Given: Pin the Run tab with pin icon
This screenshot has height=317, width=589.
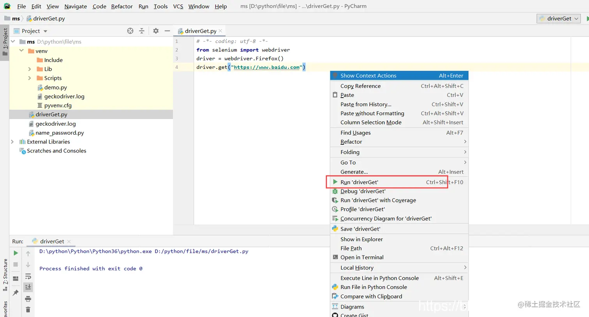Looking at the screenshot, I should tap(16, 292).
